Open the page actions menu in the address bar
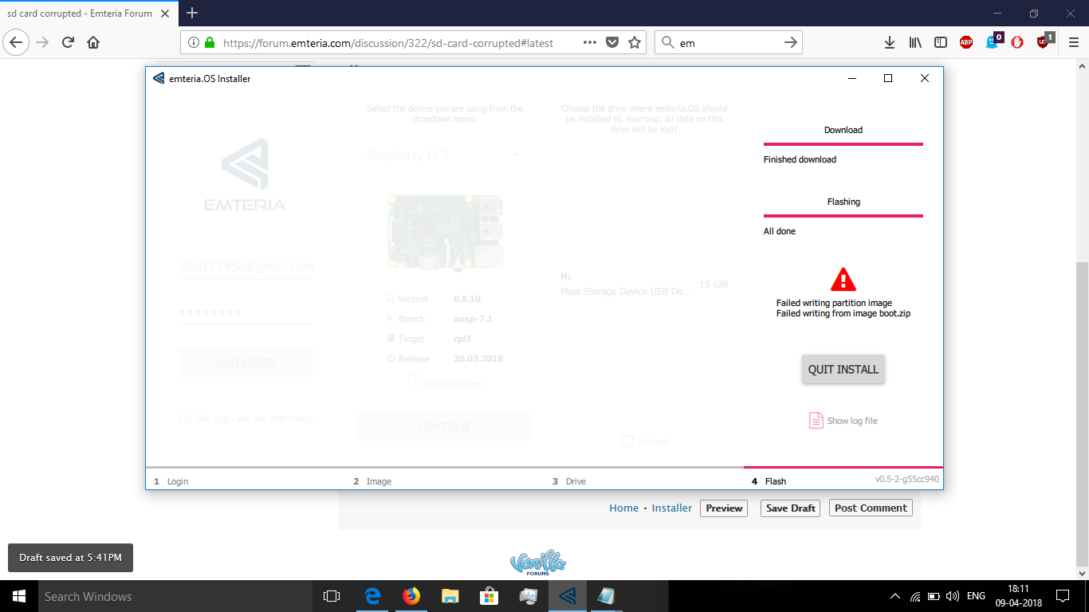This screenshot has height=612, width=1089. (x=590, y=42)
